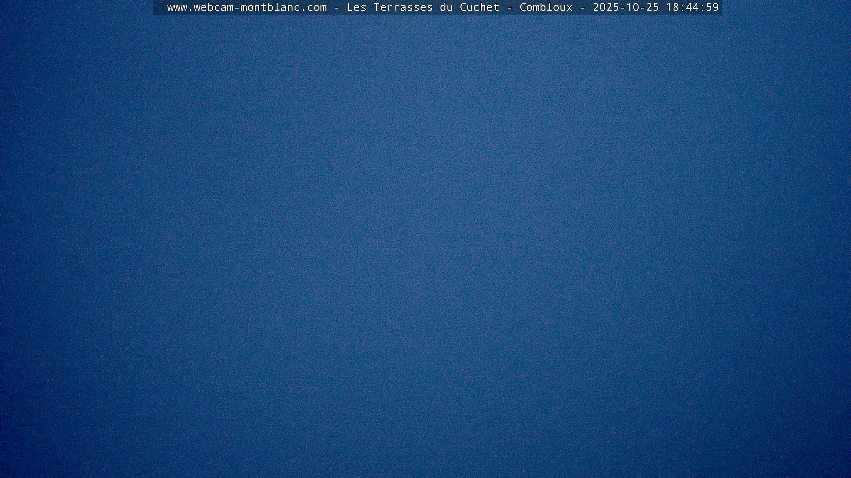This screenshot has height=478, width=851.
Task: Click the '.com' ending of the URL
Action: click(313, 7)
